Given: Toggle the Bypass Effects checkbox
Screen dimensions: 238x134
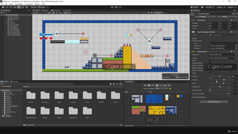Looking at the screenshot, I should [x=210, y=63].
